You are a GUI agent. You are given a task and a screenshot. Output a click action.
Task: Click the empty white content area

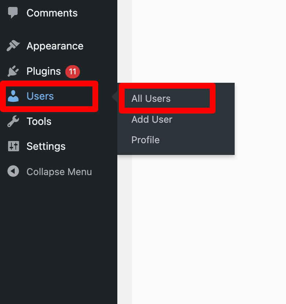209,229
